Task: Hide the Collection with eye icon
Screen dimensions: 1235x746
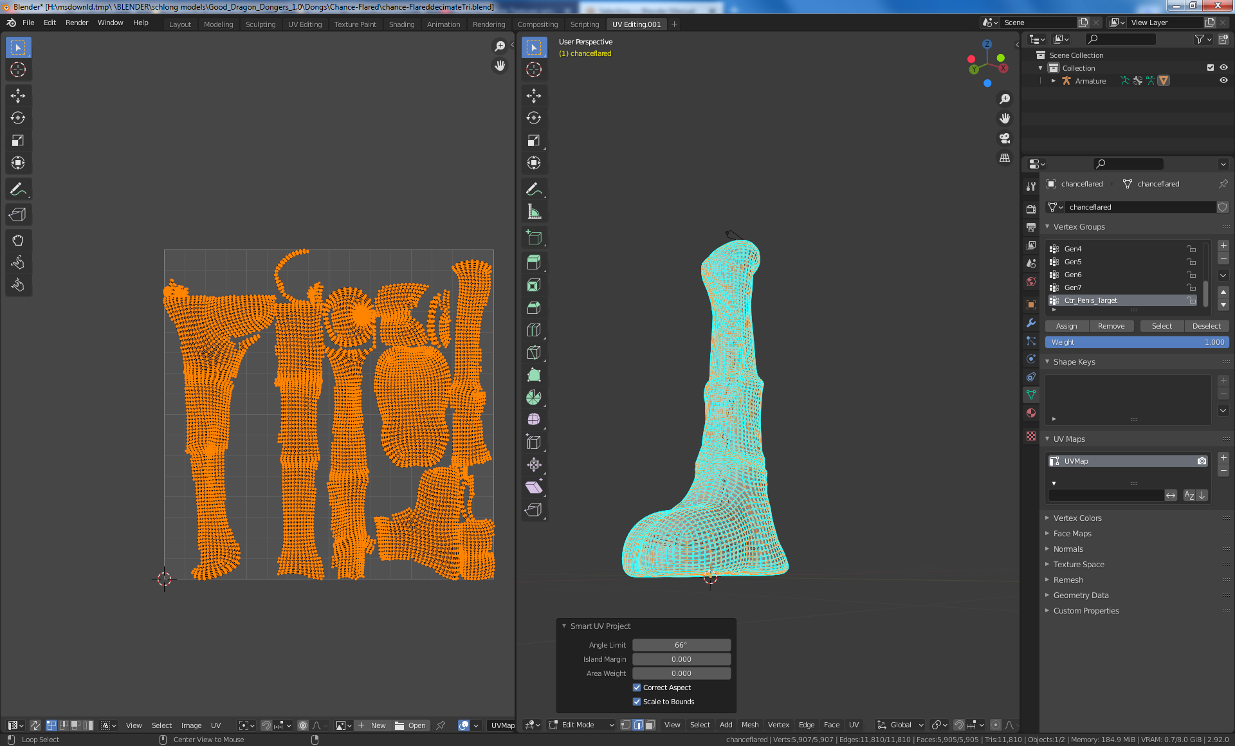Action: 1223,68
